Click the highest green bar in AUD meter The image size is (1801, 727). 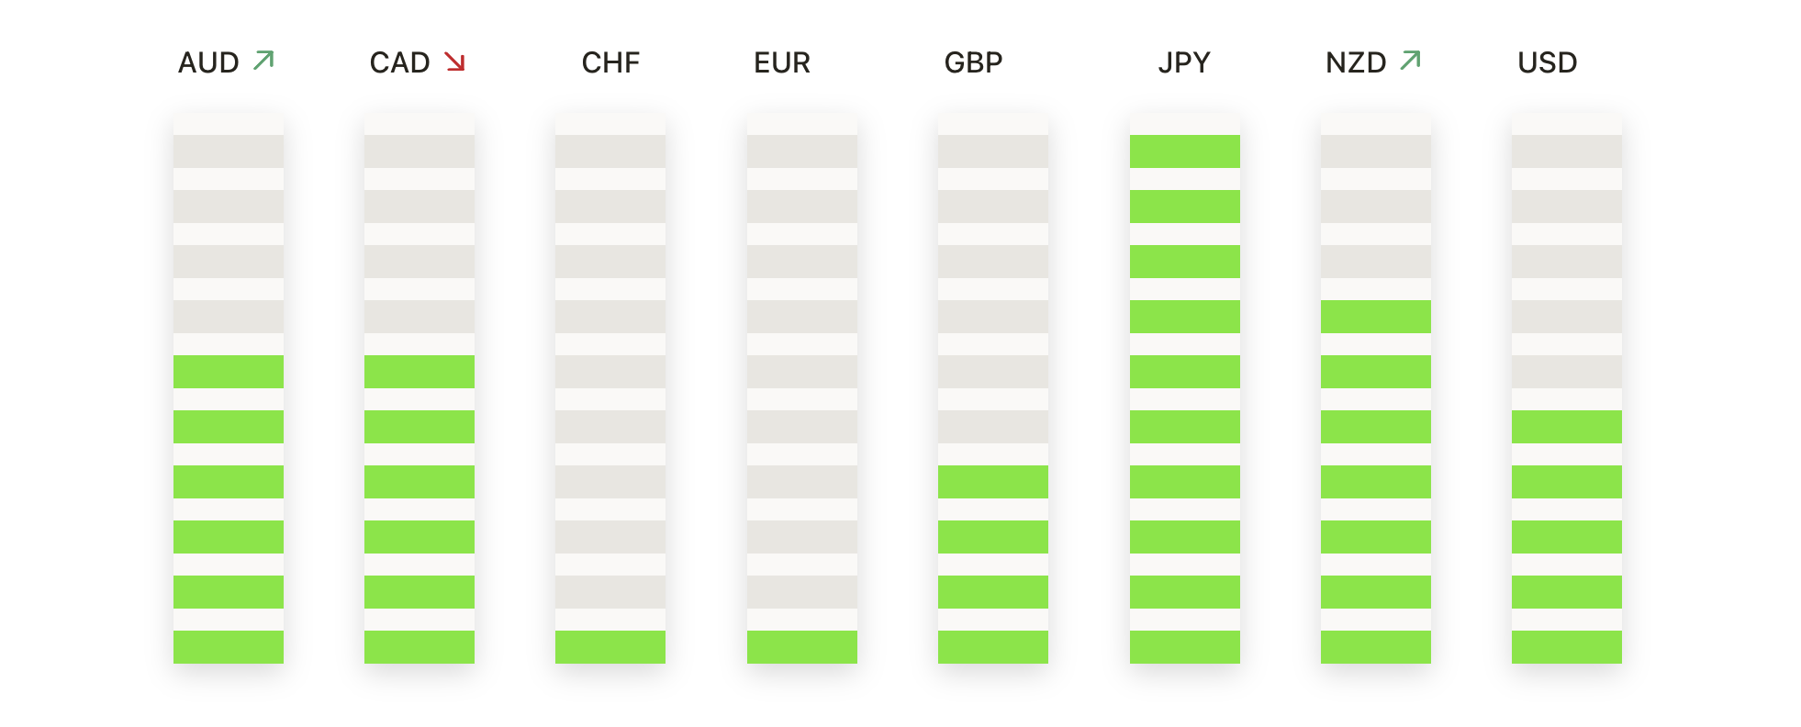click(x=229, y=372)
